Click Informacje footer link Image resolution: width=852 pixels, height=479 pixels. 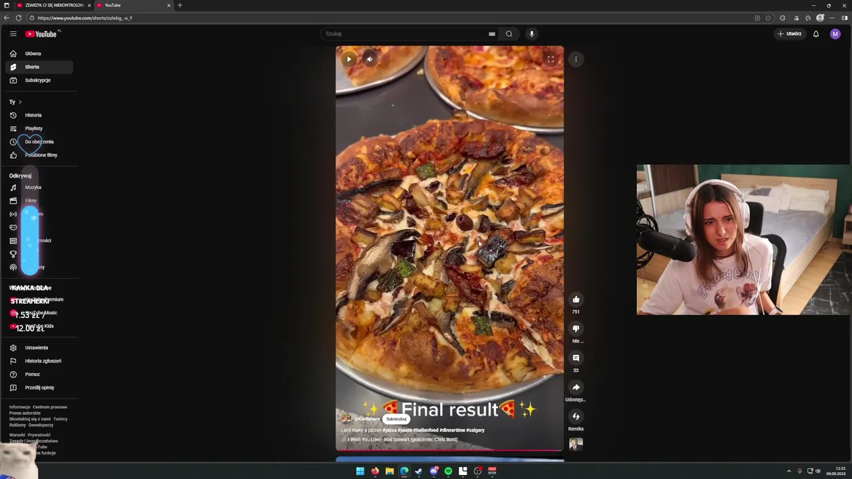click(20, 407)
